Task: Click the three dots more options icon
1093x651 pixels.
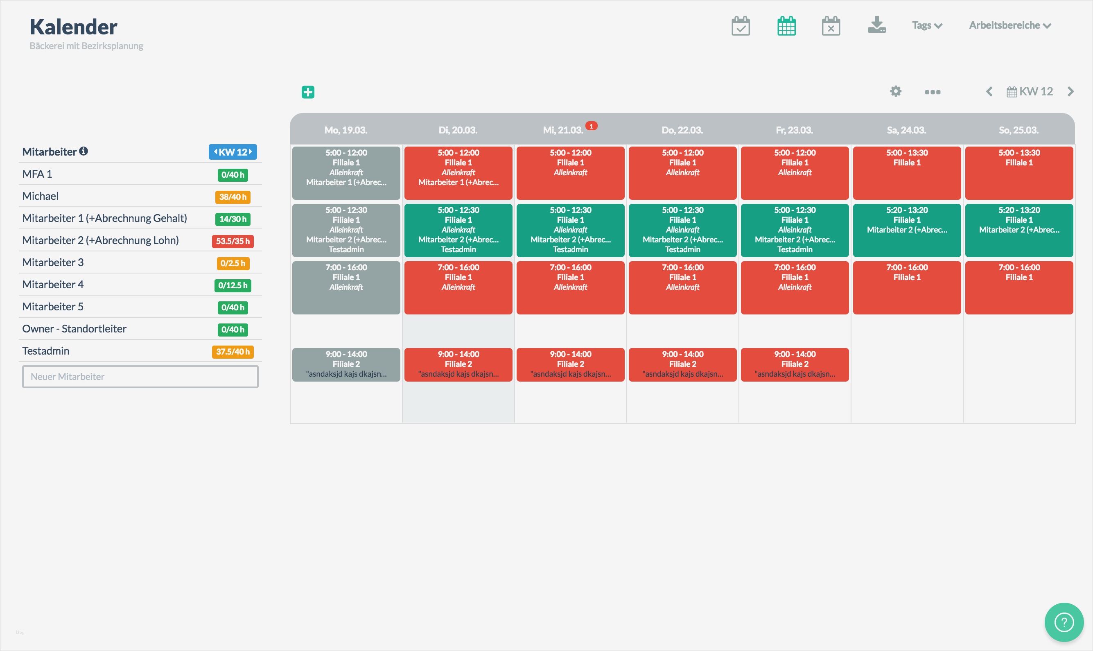Action: (x=933, y=92)
